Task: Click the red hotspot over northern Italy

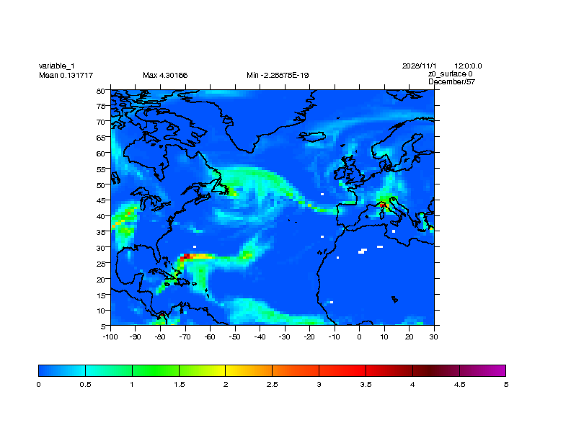Action: pos(384,205)
